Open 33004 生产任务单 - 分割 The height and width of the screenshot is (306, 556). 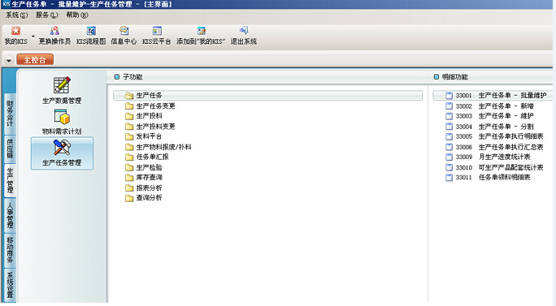(x=489, y=127)
